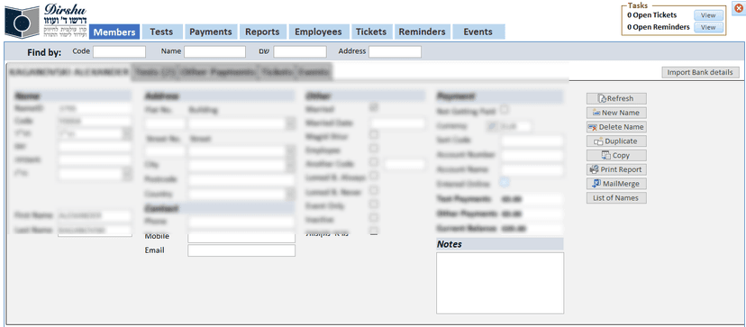Open the top Events tab

coord(478,32)
